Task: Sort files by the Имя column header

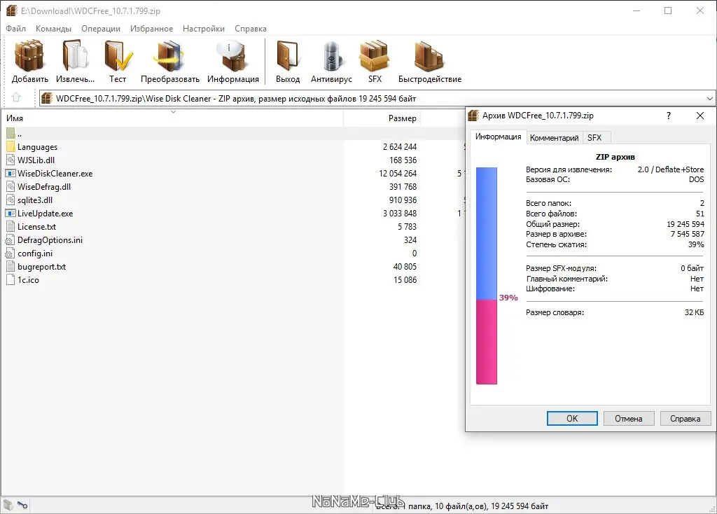Action: pos(172,118)
